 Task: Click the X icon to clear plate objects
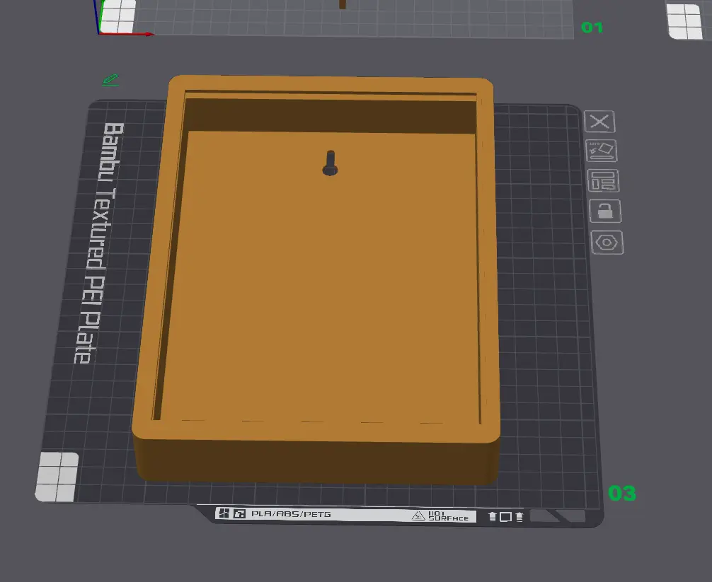tap(599, 122)
